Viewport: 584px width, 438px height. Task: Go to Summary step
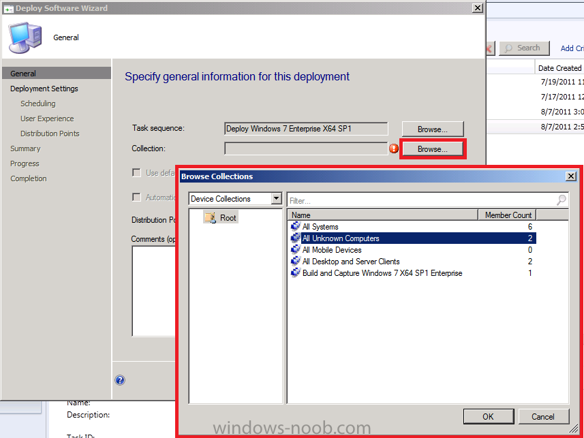[25, 148]
